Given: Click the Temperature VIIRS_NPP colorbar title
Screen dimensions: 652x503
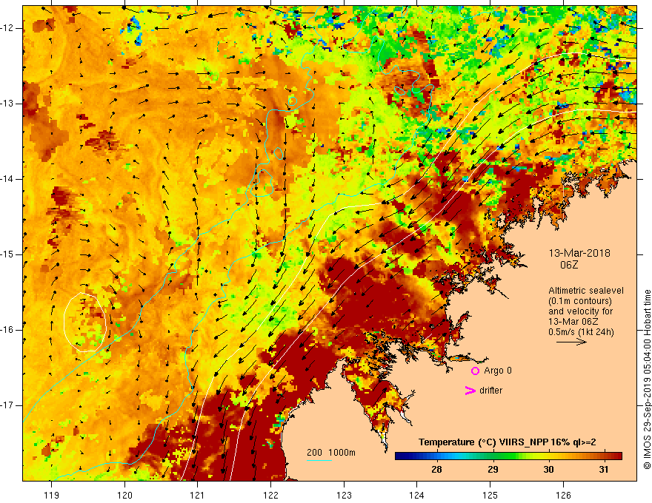Looking at the screenshot, I should click(507, 442).
